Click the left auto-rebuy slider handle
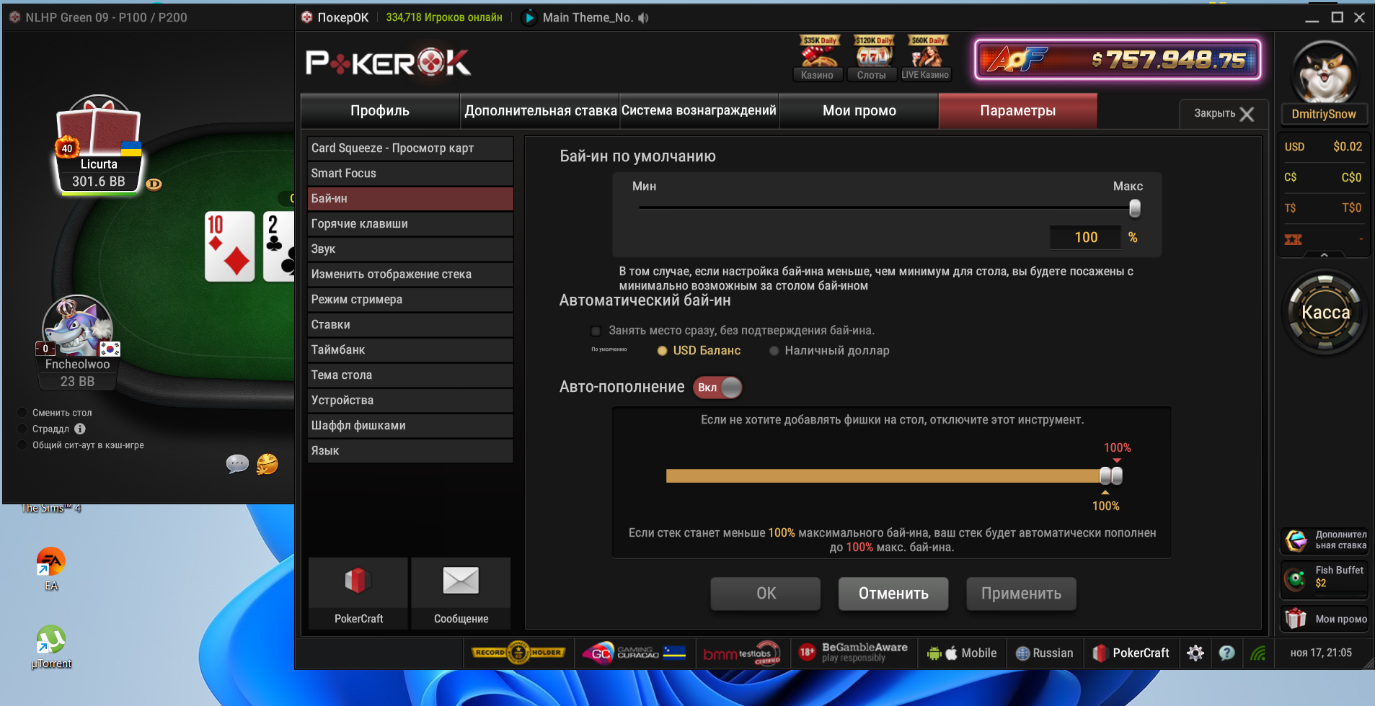The width and height of the screenshot is (1375, 706). [1105, 475]
